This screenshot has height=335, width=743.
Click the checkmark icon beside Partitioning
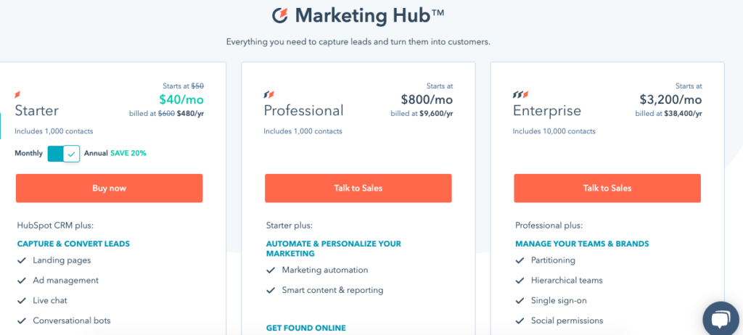[x=520, y=260]
